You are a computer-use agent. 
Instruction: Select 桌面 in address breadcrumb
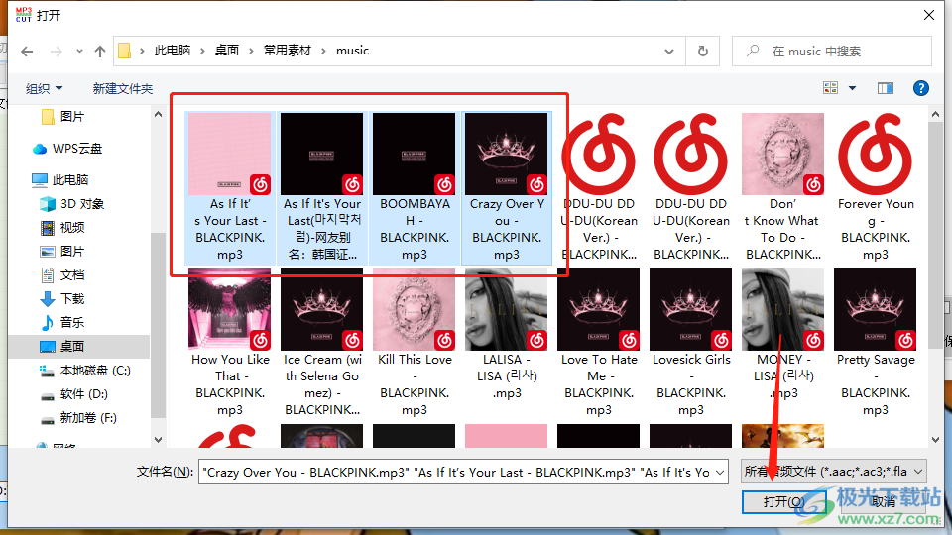click(227, 51)
